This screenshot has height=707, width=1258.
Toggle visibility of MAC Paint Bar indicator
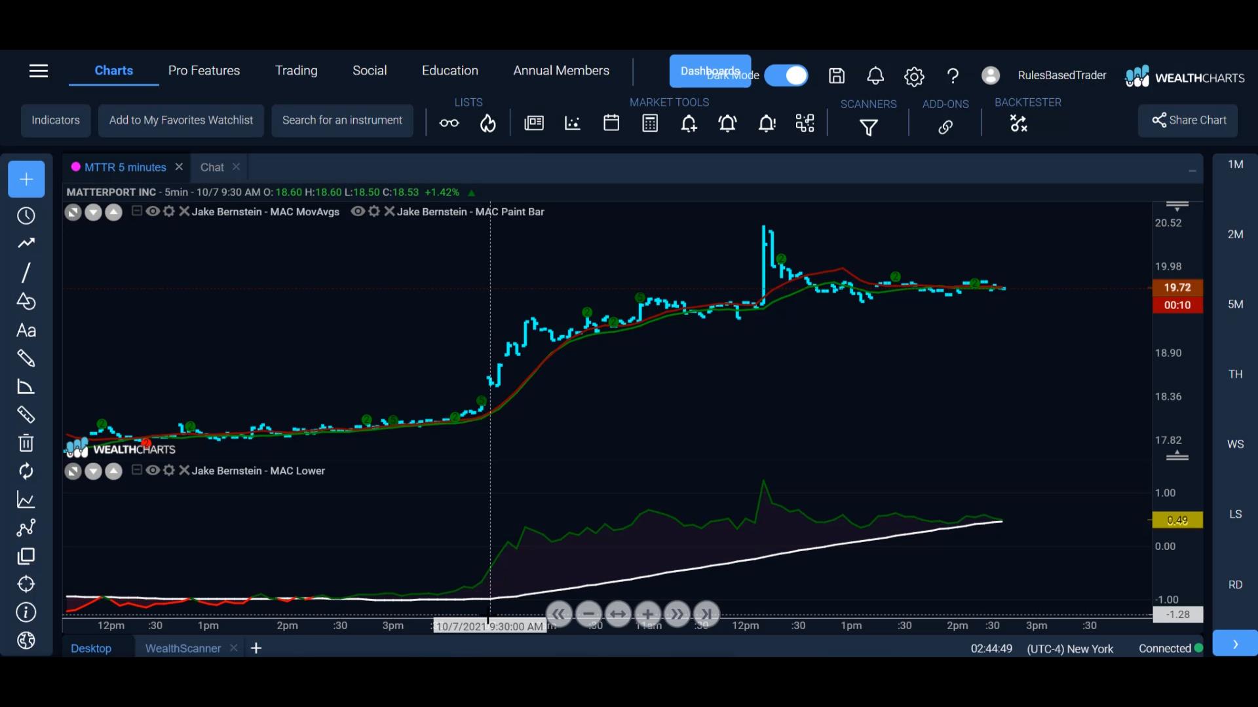(358, 211)
